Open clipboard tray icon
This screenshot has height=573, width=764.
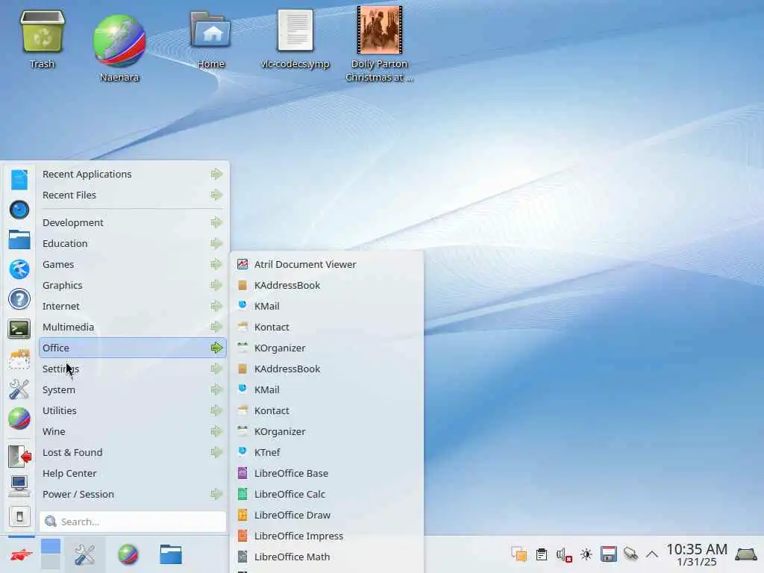542,554
